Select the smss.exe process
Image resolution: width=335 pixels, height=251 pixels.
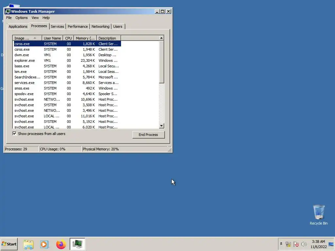click(x=67, y=88)
